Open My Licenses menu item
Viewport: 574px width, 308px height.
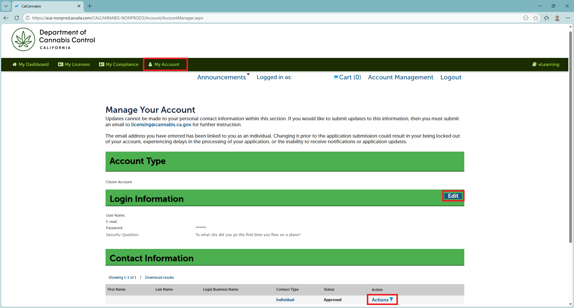click(74, 64)
